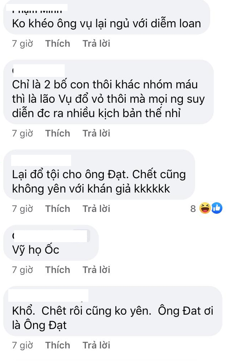Viewport: 231px width, 361px height.
Task: Click the 7 giờ timestamp under 'Vỹ họ Ốc'
Action: pyautogui.click(x=22, y=270)
